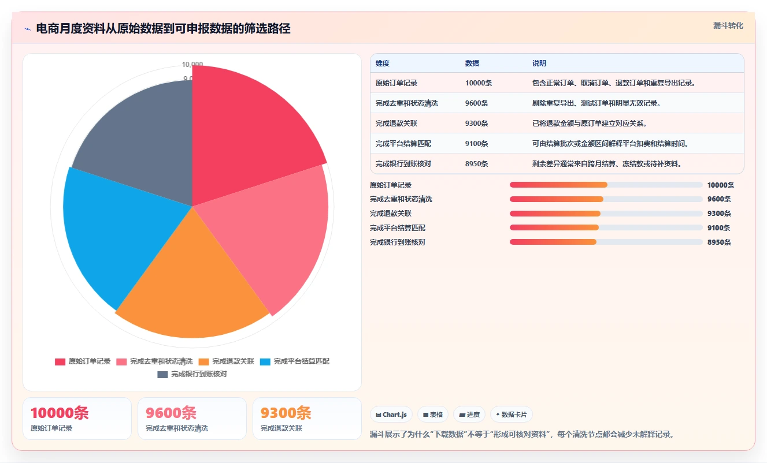
Task: Click the 表格 tag
Action: click(x=433, y=415)
